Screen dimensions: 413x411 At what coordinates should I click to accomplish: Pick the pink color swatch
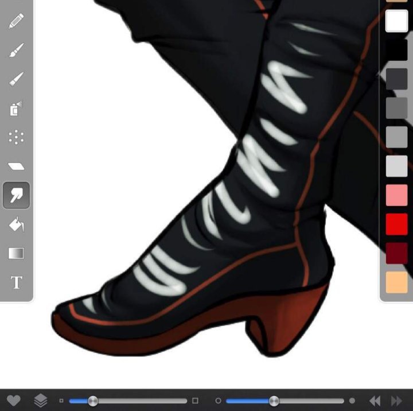pyautogui.click(x=396, y=195)
